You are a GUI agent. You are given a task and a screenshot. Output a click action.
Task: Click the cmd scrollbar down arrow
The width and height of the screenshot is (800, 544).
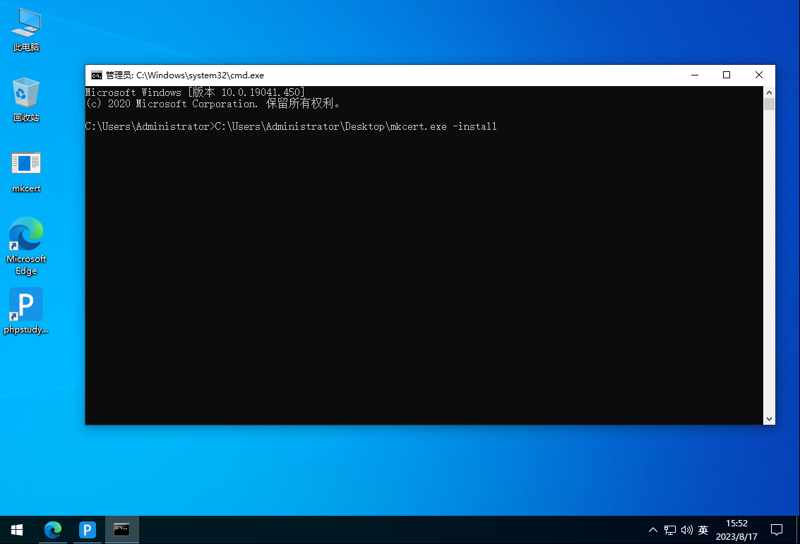769,419
